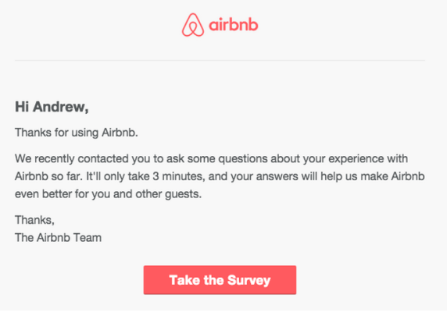Viewport: 447px width, 312px height.
Task: Click the horizontal divider below the logo
Action: coord(220,60)
